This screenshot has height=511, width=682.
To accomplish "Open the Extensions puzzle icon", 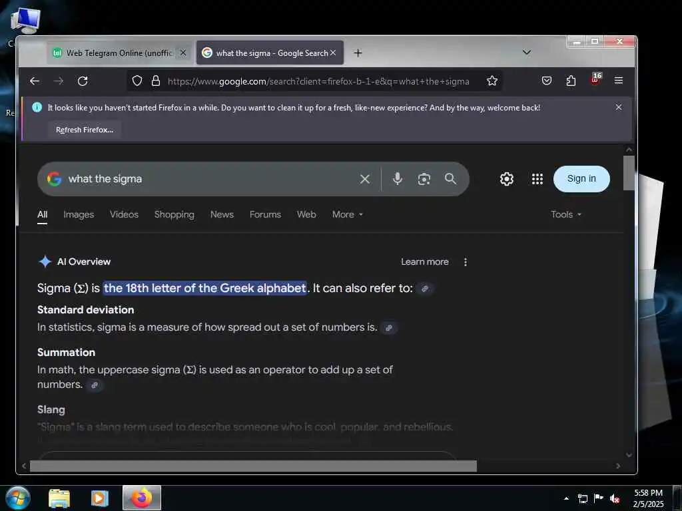I will click(571, 81).
